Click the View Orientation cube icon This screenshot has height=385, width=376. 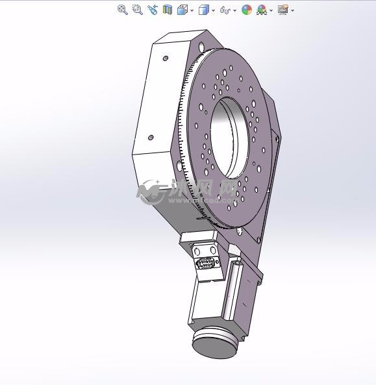coord(182,10)
